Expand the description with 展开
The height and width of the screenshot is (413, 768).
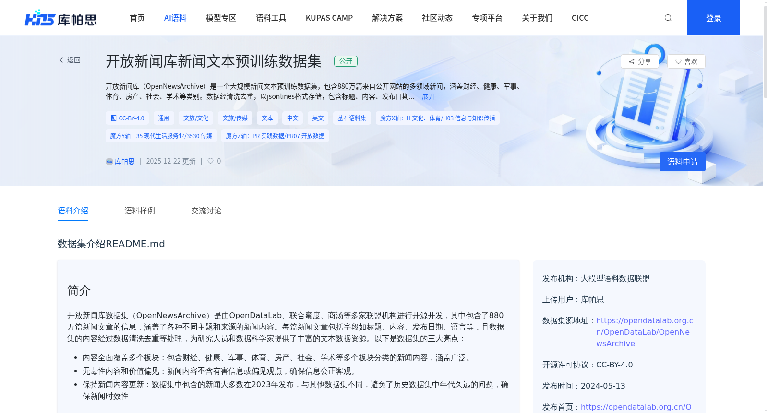(428, 96)
